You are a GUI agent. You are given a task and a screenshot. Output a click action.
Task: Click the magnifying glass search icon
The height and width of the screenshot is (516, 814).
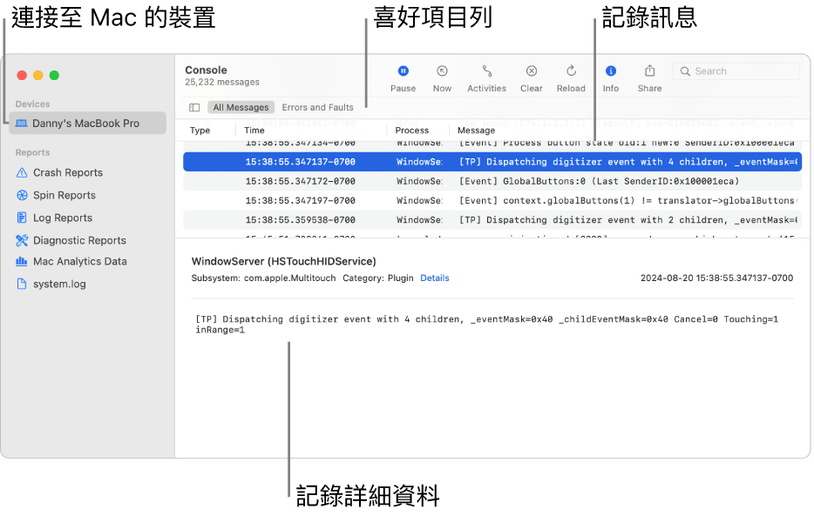[685, 71]
